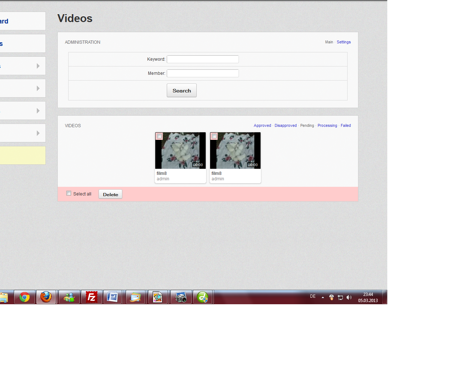Filter videos by Processing status
The image size is (462, 370).
(x=327, y=125)
